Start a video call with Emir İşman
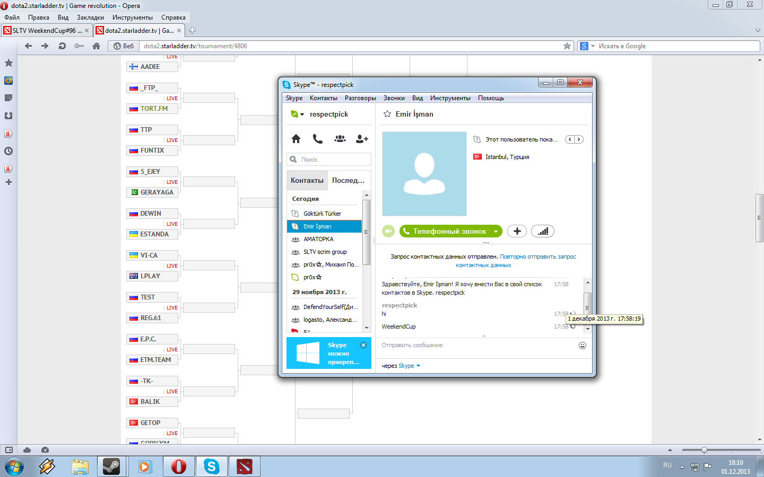 (388, 231)
